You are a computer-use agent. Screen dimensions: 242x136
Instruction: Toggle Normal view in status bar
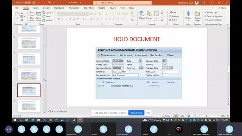coord(176,116)
